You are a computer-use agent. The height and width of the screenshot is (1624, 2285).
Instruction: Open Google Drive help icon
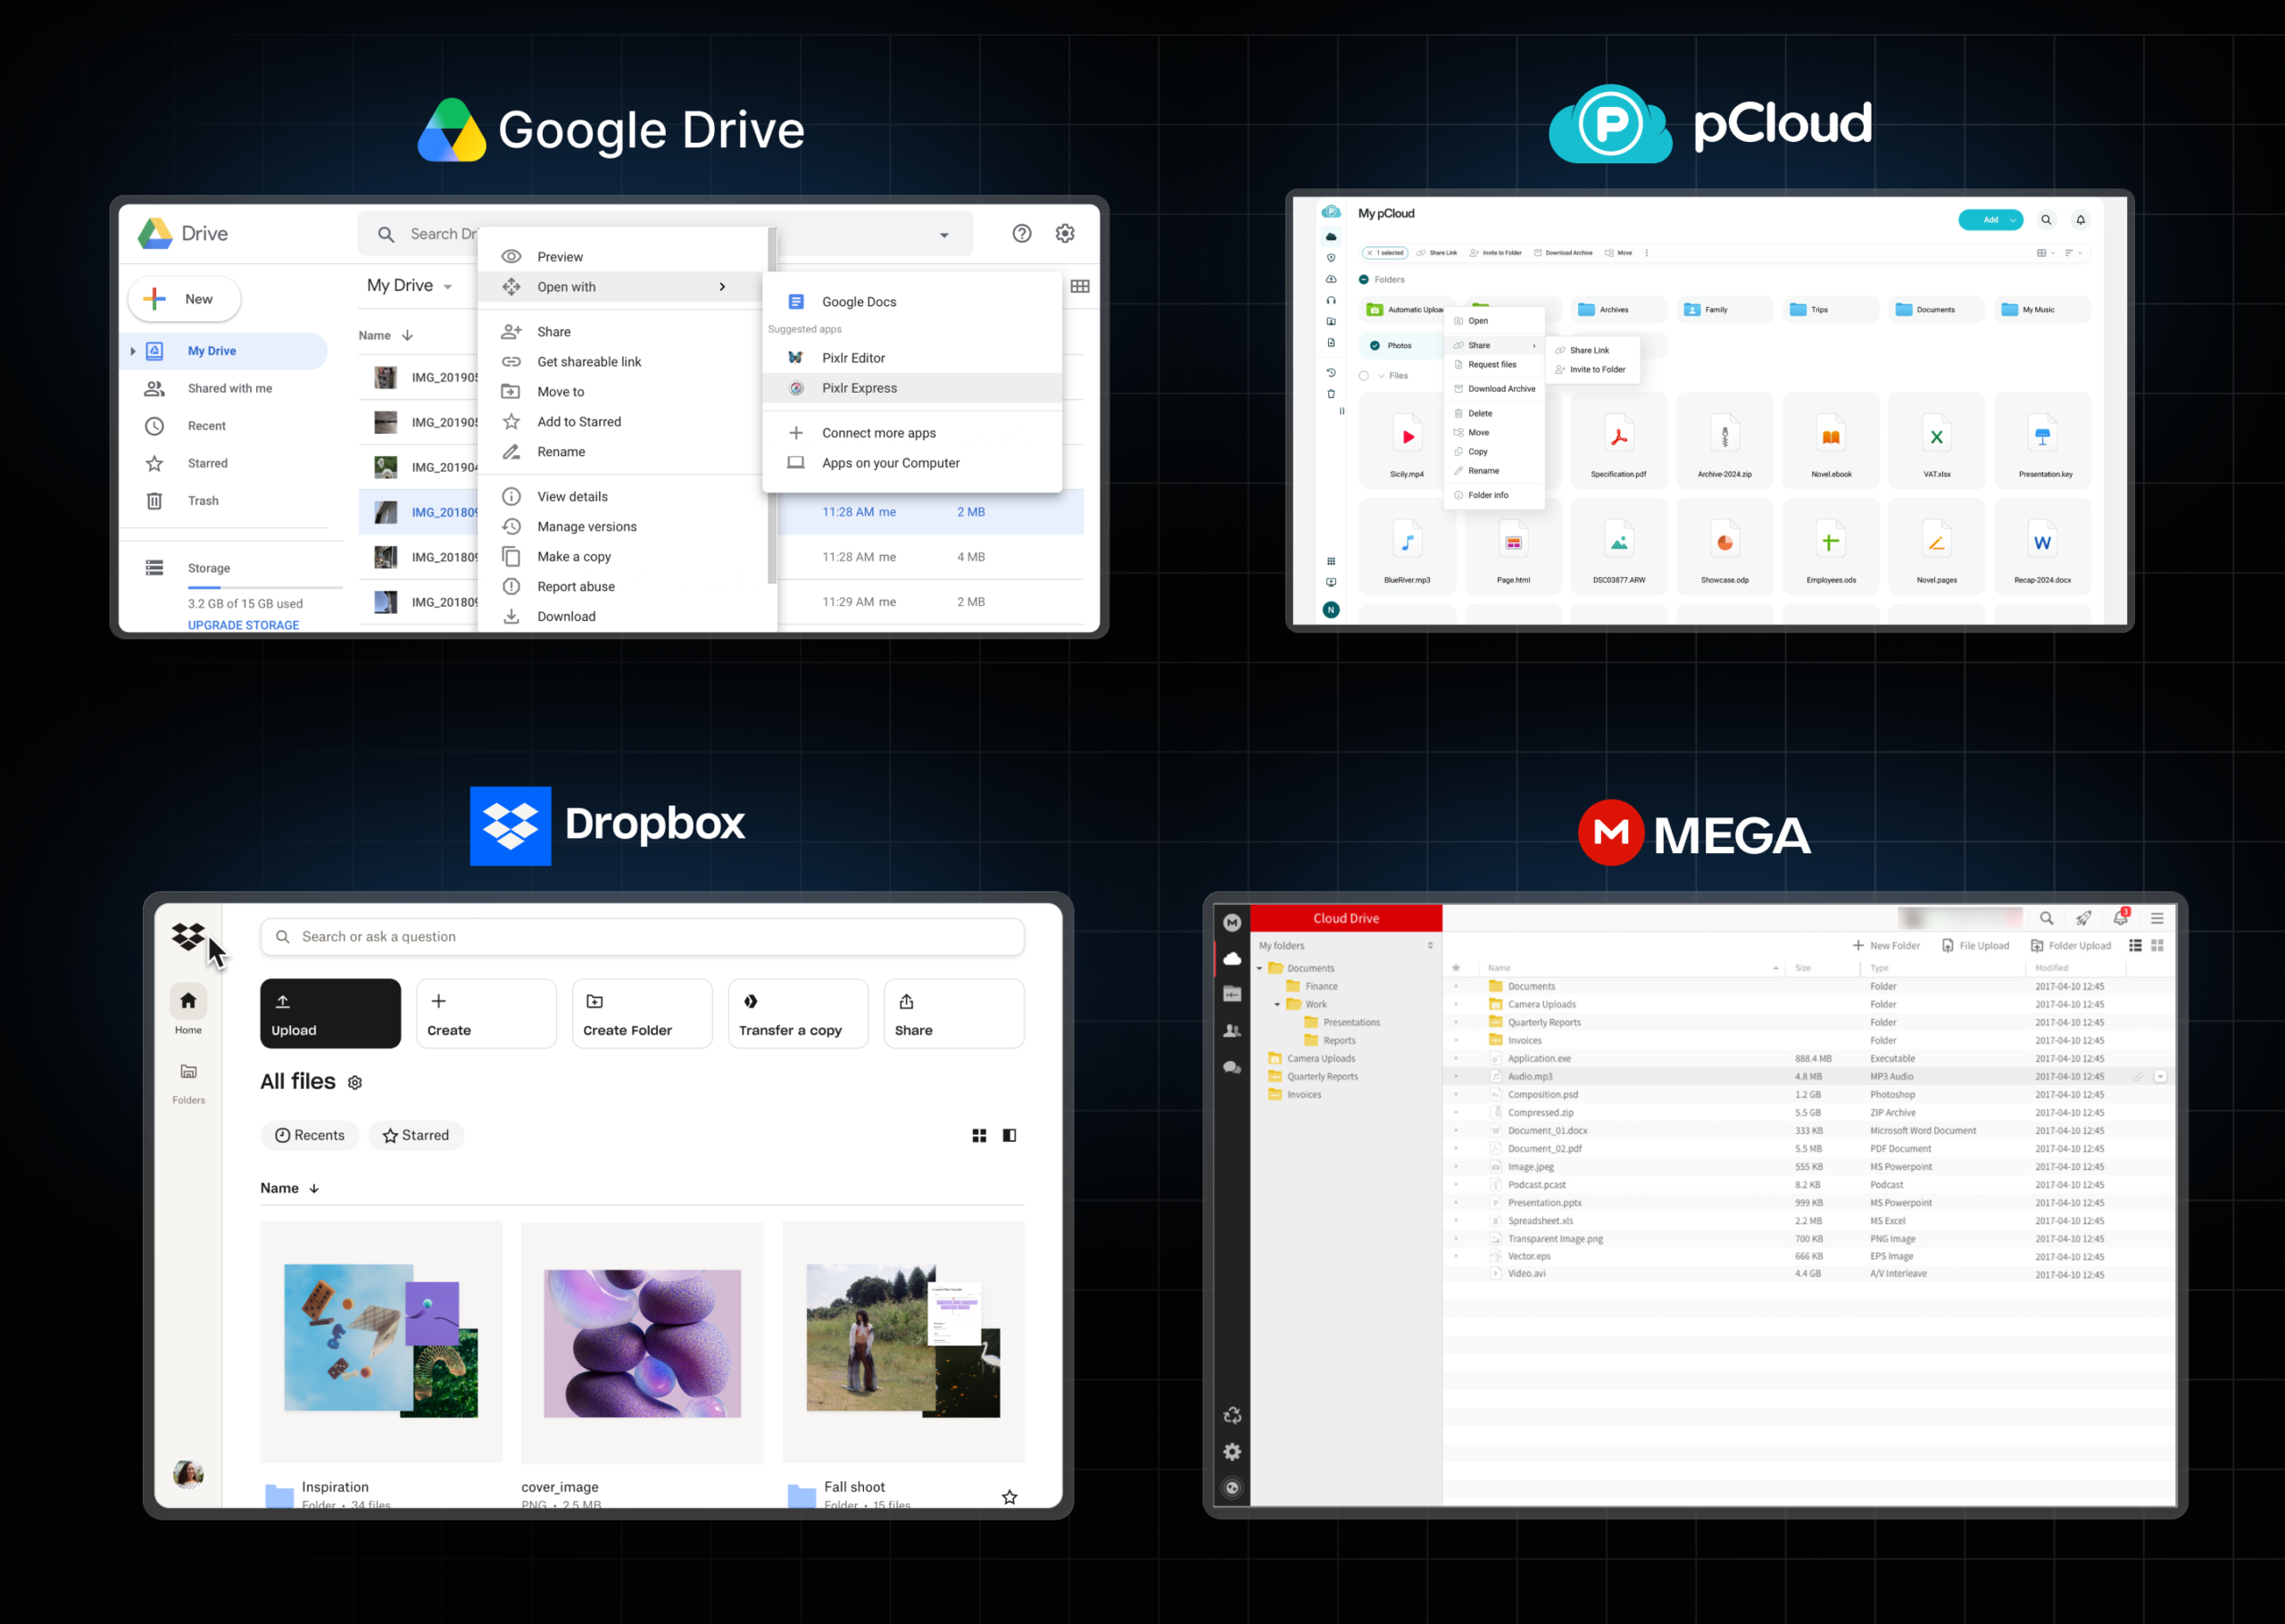(1021, 233)
